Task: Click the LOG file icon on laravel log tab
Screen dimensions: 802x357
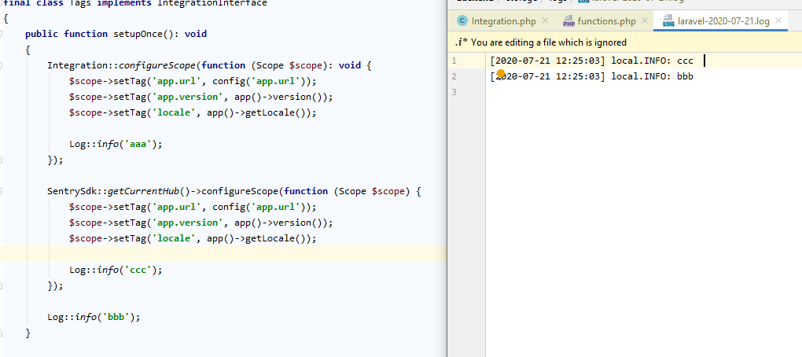Action: click(668, 21)
